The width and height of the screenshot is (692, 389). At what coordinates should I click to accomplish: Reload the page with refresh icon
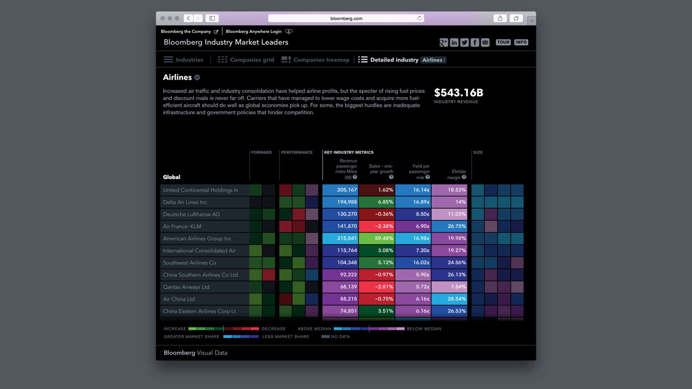[419, 18]
